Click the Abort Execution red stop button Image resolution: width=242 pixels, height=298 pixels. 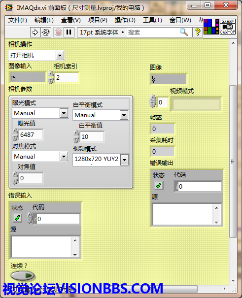[58, 33]
